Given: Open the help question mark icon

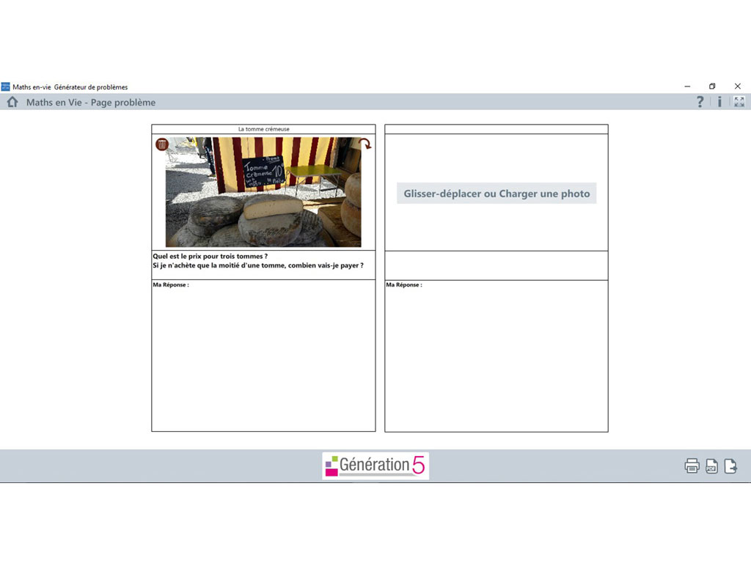Looking at the screenshot, I should [x=700, y=102].
